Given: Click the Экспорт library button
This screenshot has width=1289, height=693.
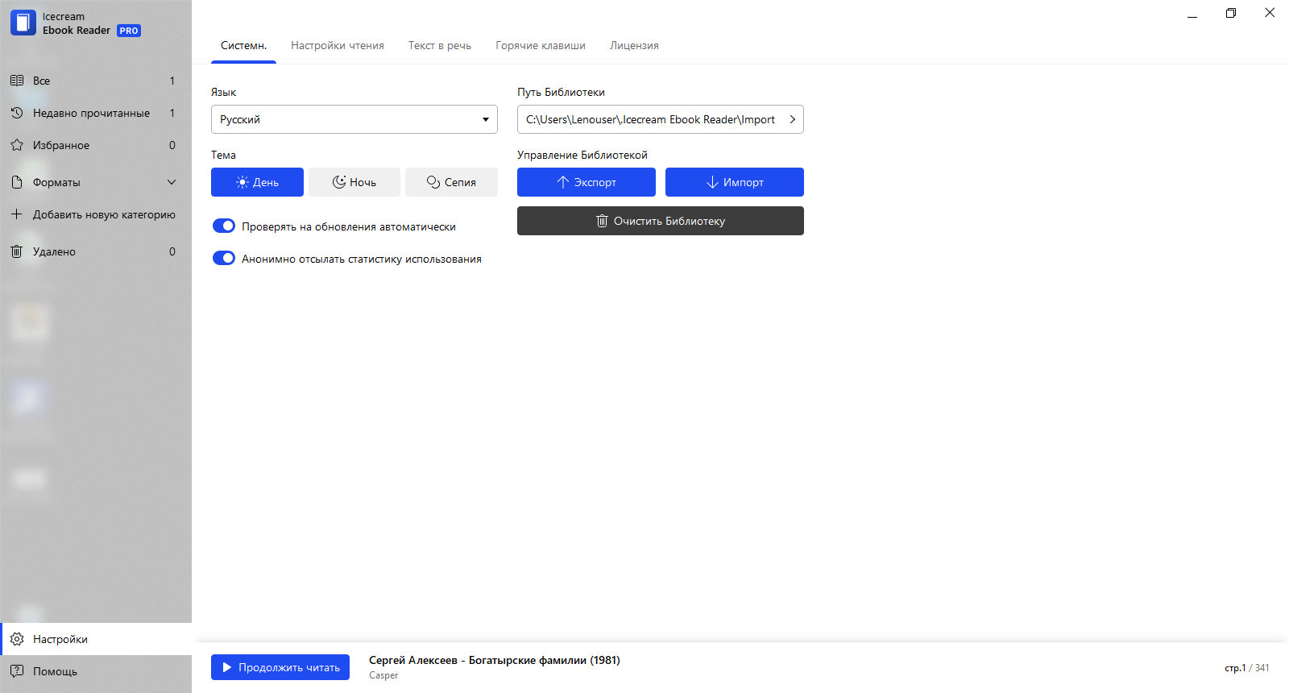Looking at the screenshot, I should [586, 182].
